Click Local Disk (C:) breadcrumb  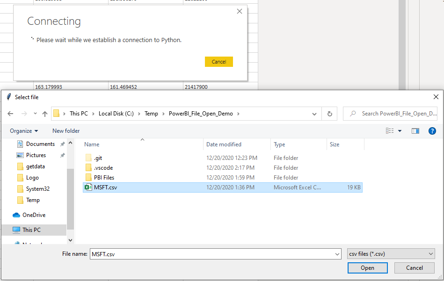(116, 114)
